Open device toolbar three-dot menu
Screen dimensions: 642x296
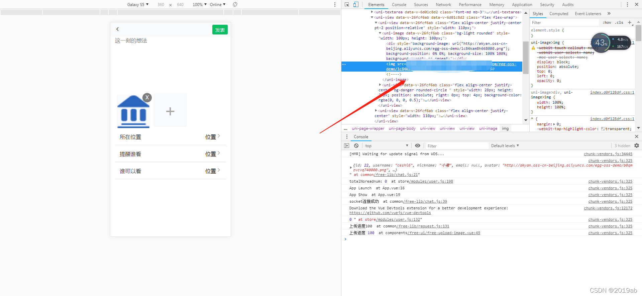click(x=335, y=4)
